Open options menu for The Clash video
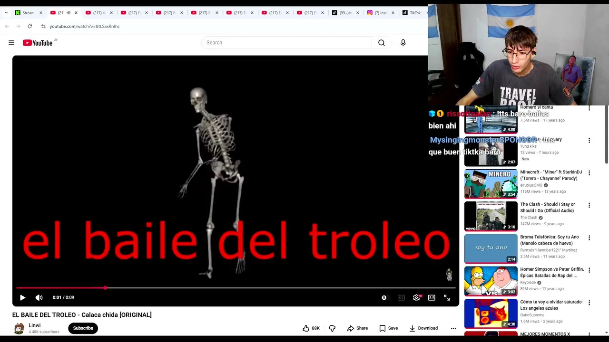This screenshot has height=342, width=609. pos(589,205)
